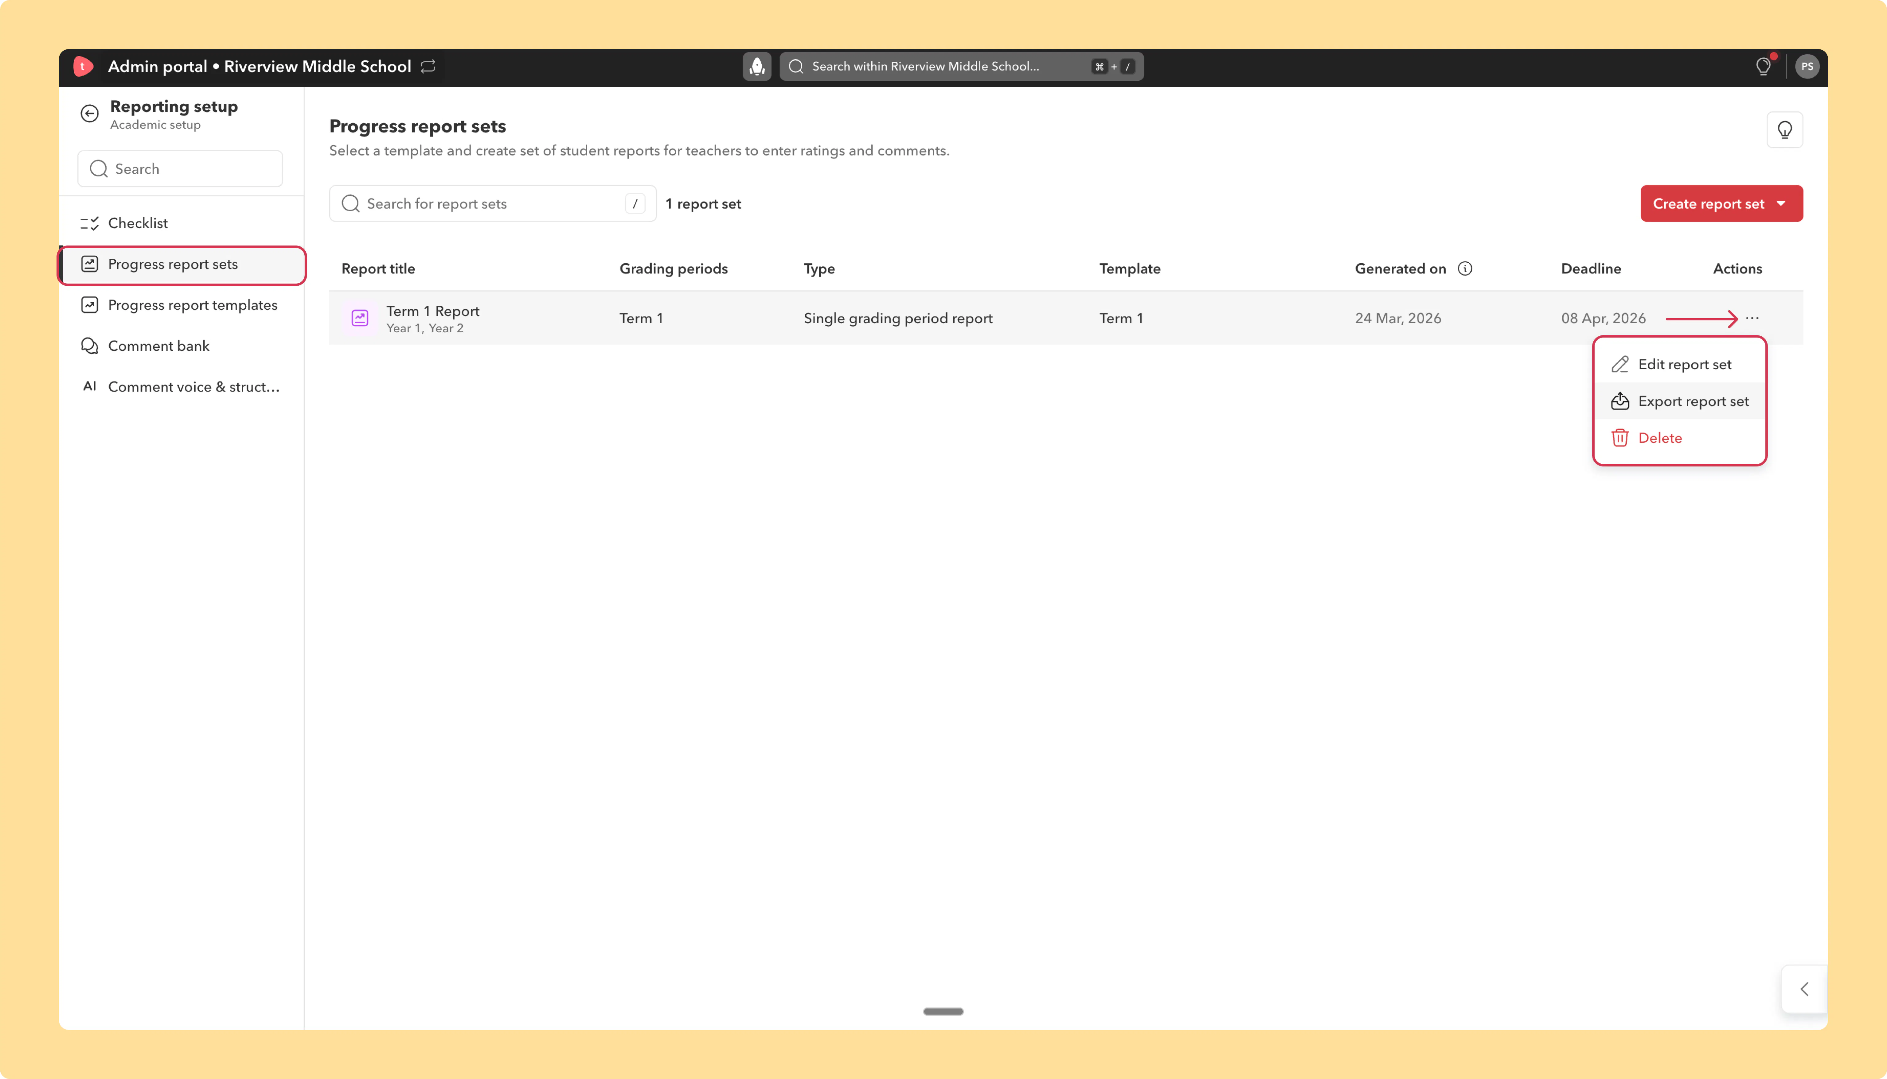The image size is (1887, 1079).
Task: Click the Progress report templates sidebar icon
Action: tap(90, 305)
